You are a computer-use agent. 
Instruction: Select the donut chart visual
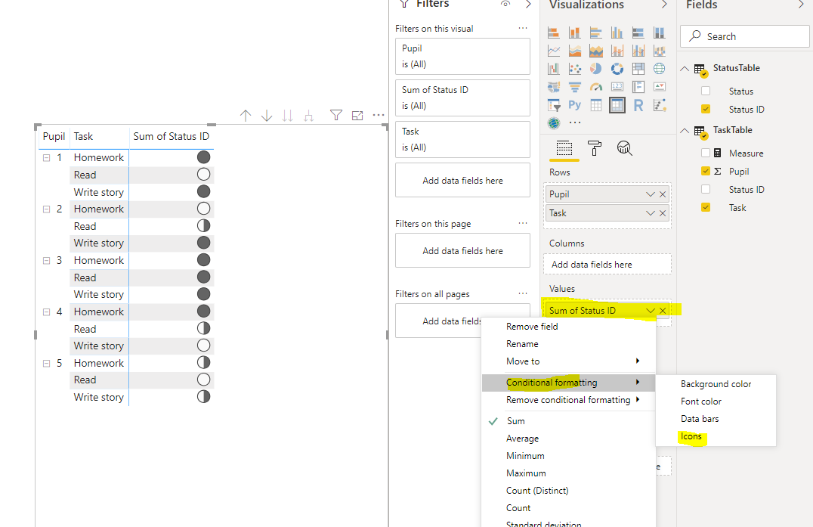pos(617,69)
